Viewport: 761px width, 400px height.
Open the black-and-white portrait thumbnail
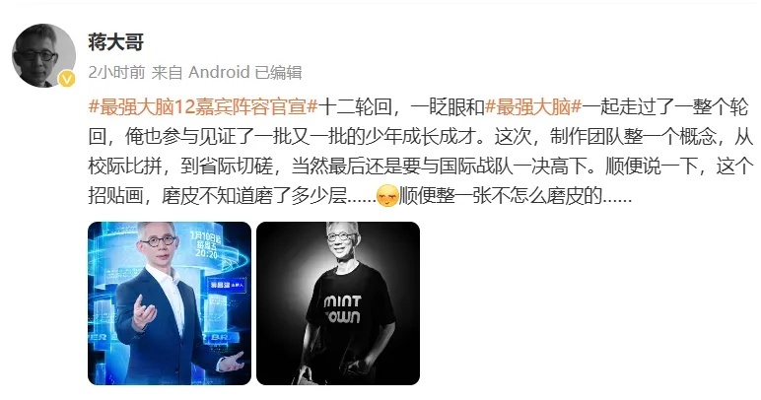(x=338, y=303)
